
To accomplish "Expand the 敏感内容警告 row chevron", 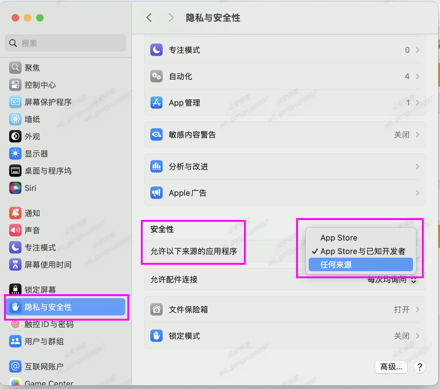I will (x=417, y=135).
